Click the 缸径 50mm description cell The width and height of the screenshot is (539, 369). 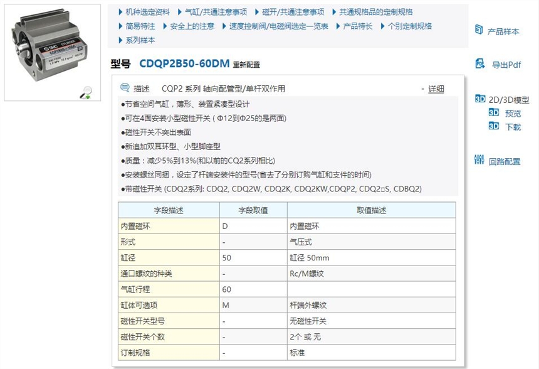[x=372, y=258]
